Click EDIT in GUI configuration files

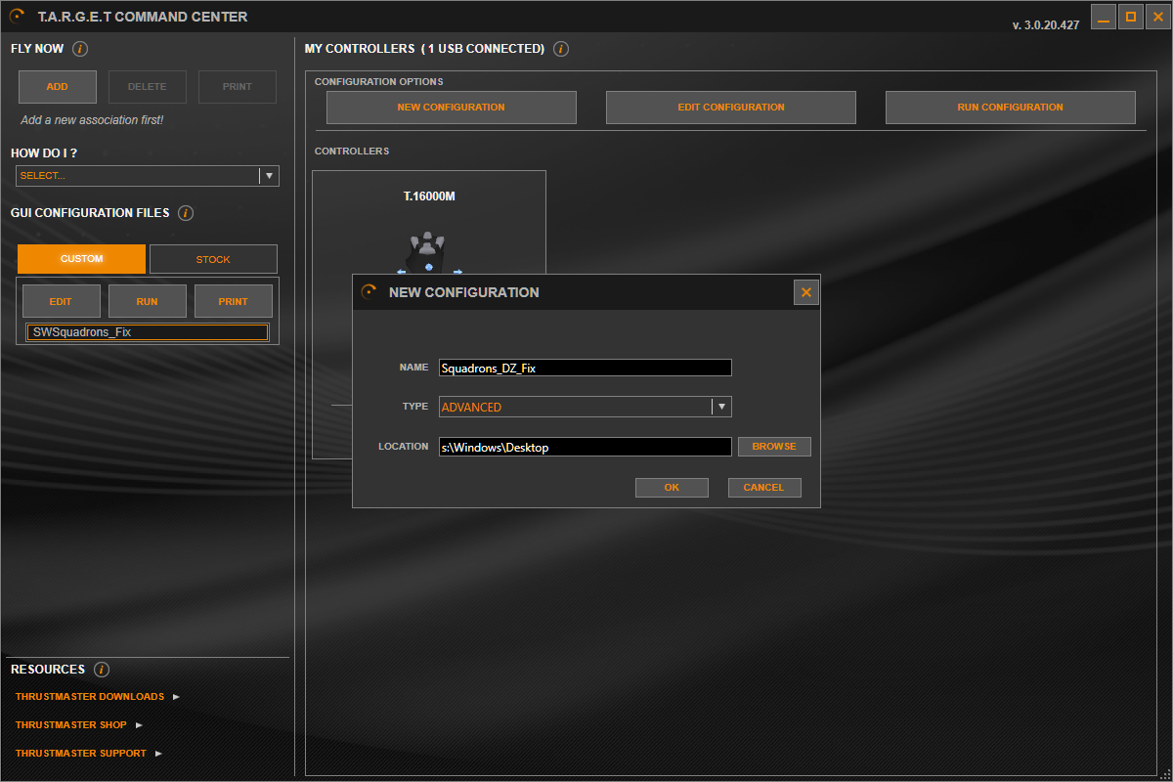point(61,301)
